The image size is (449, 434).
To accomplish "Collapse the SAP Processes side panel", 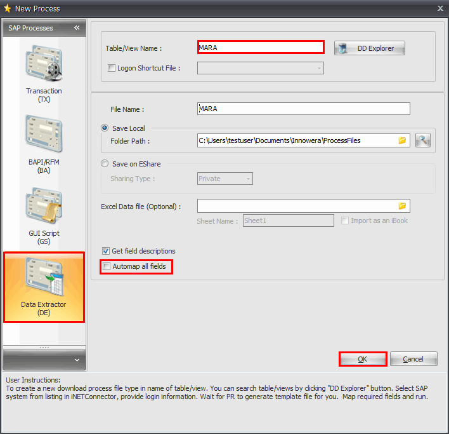I will (77, 28).
